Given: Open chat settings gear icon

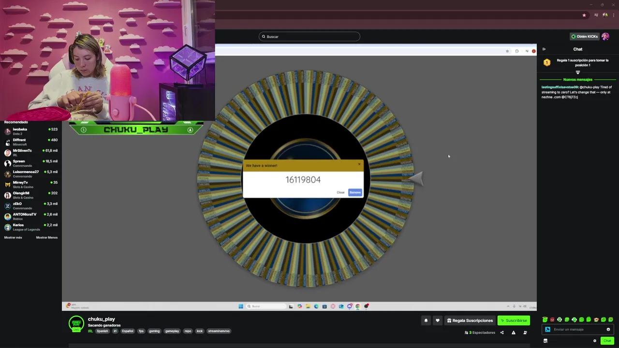Looking at the screenshot, I should point(595,341).
